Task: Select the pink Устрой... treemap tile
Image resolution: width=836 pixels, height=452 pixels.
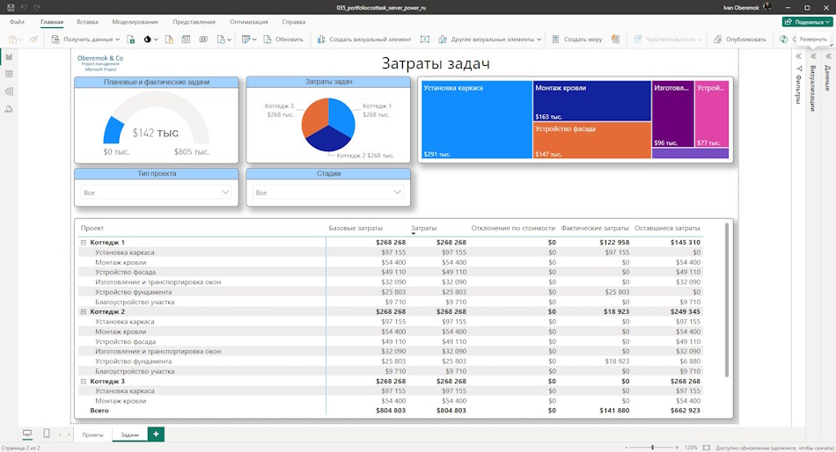Action: pyautogui.click(x=712, y=113)
